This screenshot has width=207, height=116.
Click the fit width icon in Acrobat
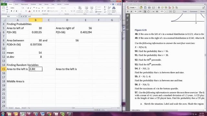[x=170, y=12]
